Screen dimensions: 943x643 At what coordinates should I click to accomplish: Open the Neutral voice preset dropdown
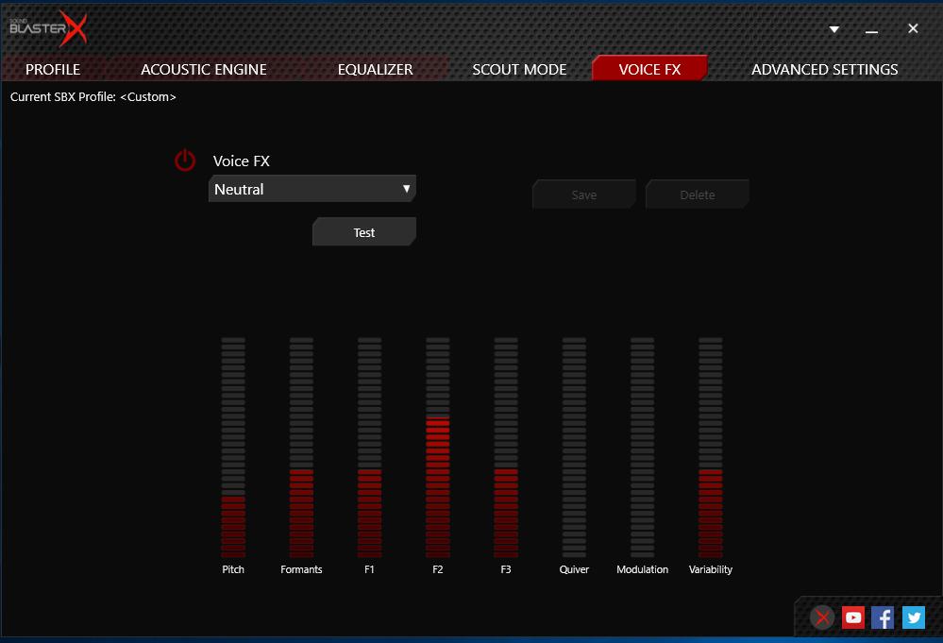312,189
